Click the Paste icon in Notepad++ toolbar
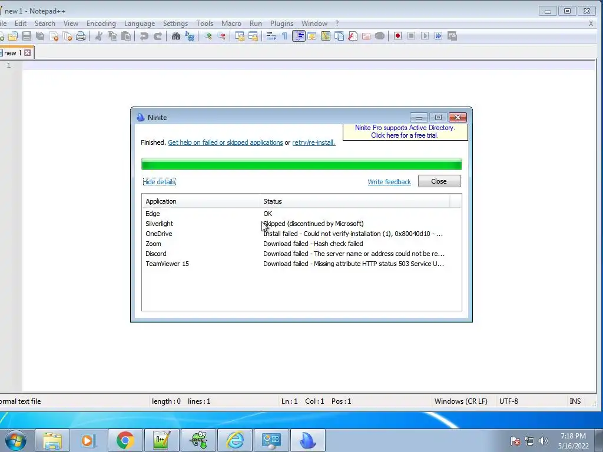Image resolution: width=603 pixels, height=452 pixels. coord(126,36)
